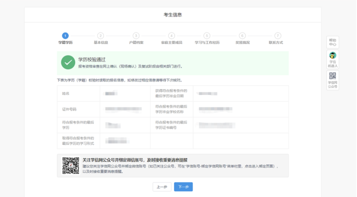Select the 基本信息 step label
The height and width of the screenshot is (197, 357).
(x=101, y=43)
